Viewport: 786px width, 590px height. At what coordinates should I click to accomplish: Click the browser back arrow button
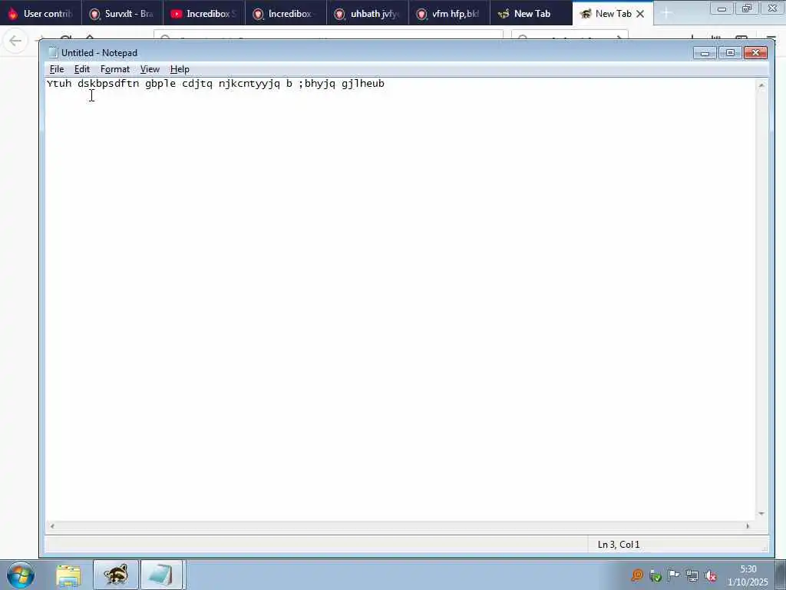pyautogui.click(x=15, y=41)
